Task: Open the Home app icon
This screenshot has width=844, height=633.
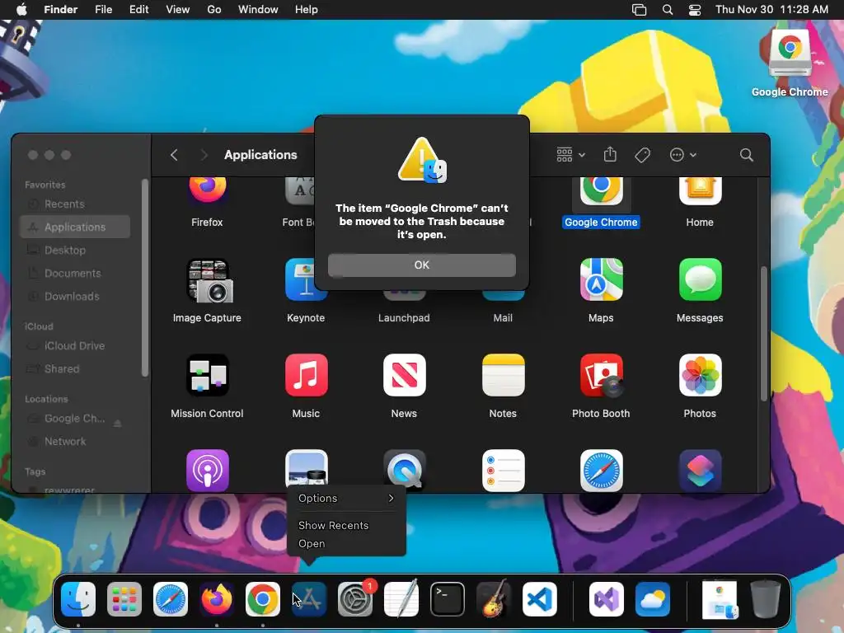Action: [x=700, y=191]
